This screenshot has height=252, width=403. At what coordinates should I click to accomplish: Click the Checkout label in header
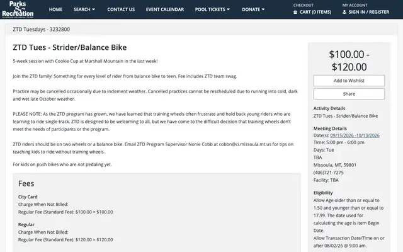(304, 5)
